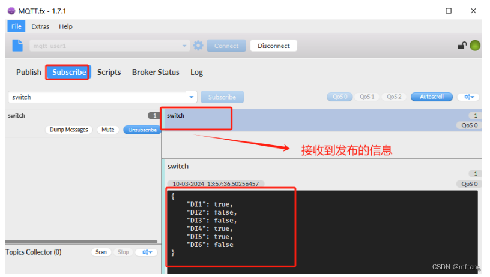Click the greyed Connect button
The height and width of the screenshot is (277, 490).
226,46
